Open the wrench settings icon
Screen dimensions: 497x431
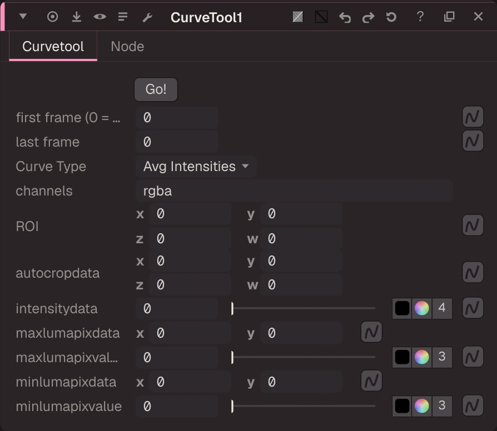[147, 17]
